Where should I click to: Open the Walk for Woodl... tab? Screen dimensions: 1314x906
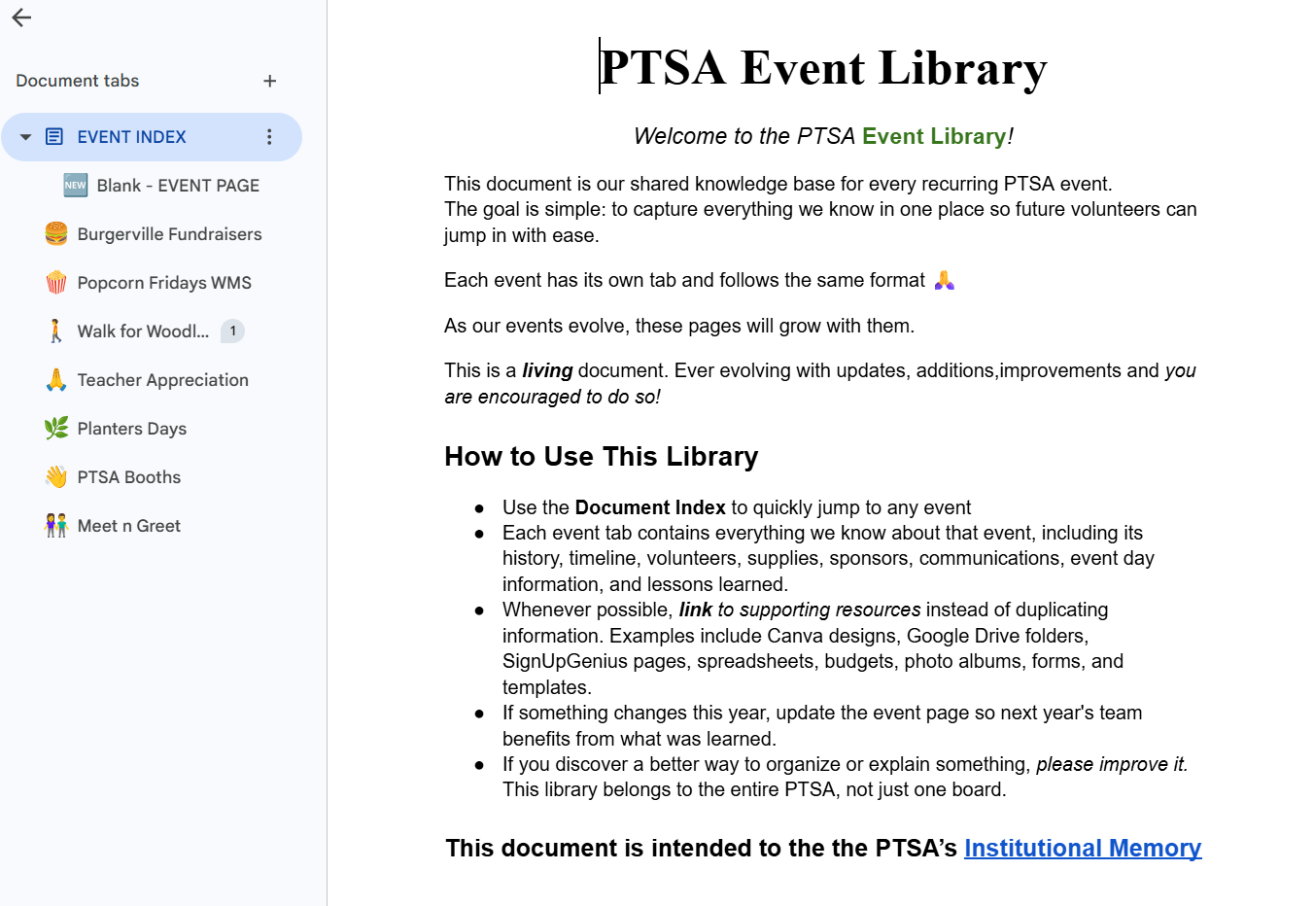pyautogui.click(x=143, y=331)
